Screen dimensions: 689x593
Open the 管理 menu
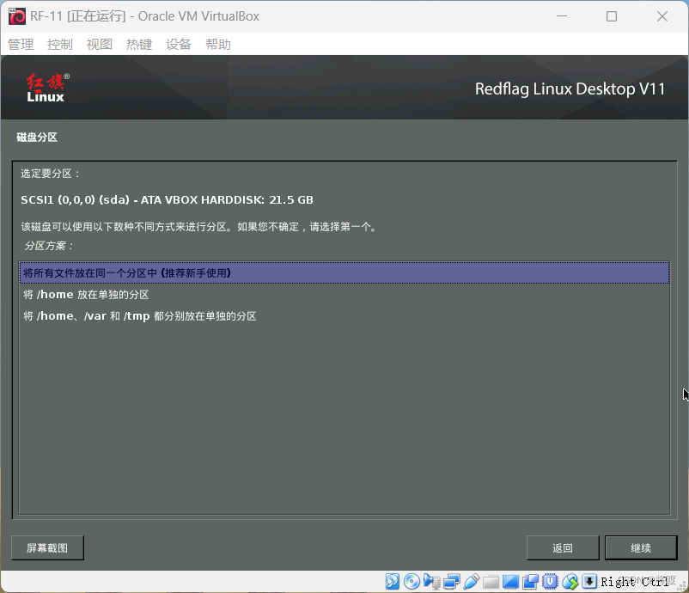21,44
